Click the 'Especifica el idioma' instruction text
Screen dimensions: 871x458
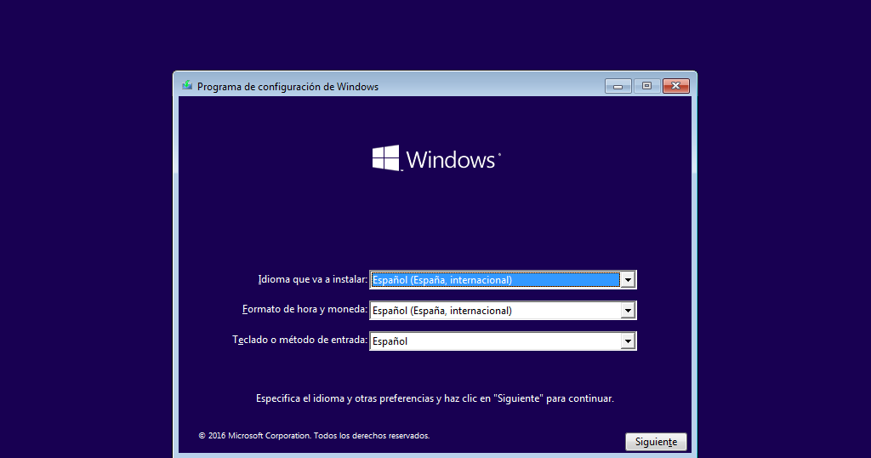(x=435, y=398)
